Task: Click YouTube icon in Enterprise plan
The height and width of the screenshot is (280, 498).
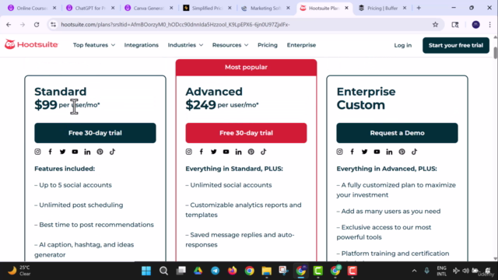Action: [x=377, y=152]
